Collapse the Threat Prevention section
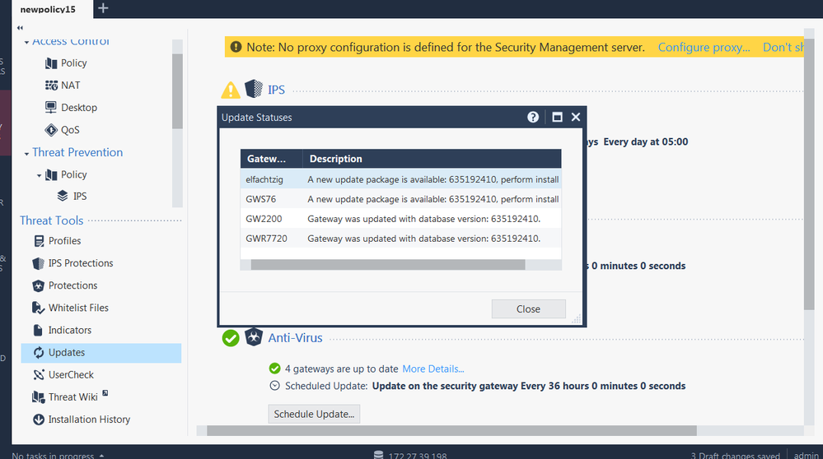 [x=26, y=154]
